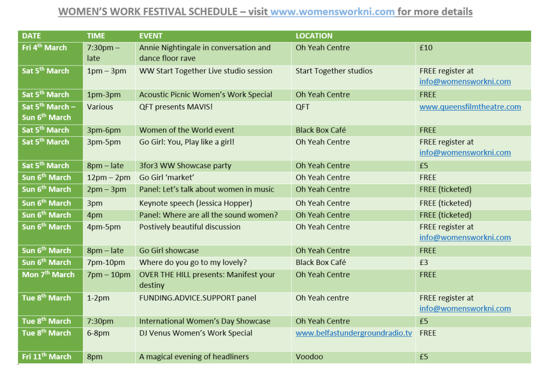545x365 pixels.
Task: Select International Women's Day Showcase event
Action: 213,321
